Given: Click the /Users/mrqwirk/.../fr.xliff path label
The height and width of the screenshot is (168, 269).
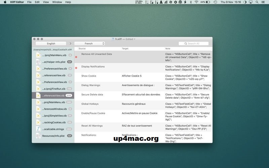Looking at the screenshot, I should [x=52, y=50].
